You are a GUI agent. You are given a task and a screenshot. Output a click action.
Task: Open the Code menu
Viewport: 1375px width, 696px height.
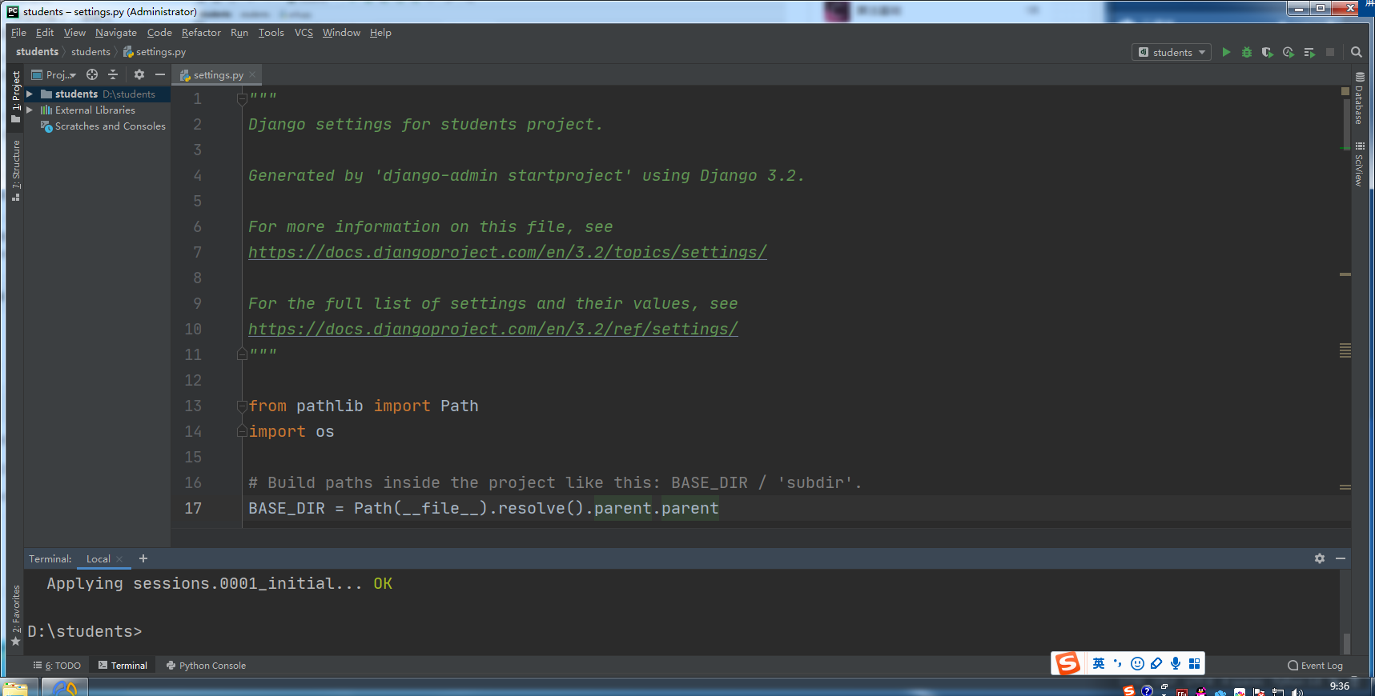(159, 33)
